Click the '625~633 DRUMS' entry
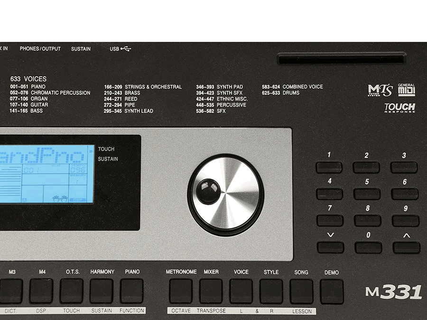Screen dimensions: 427x320 [x=281, y=92]
